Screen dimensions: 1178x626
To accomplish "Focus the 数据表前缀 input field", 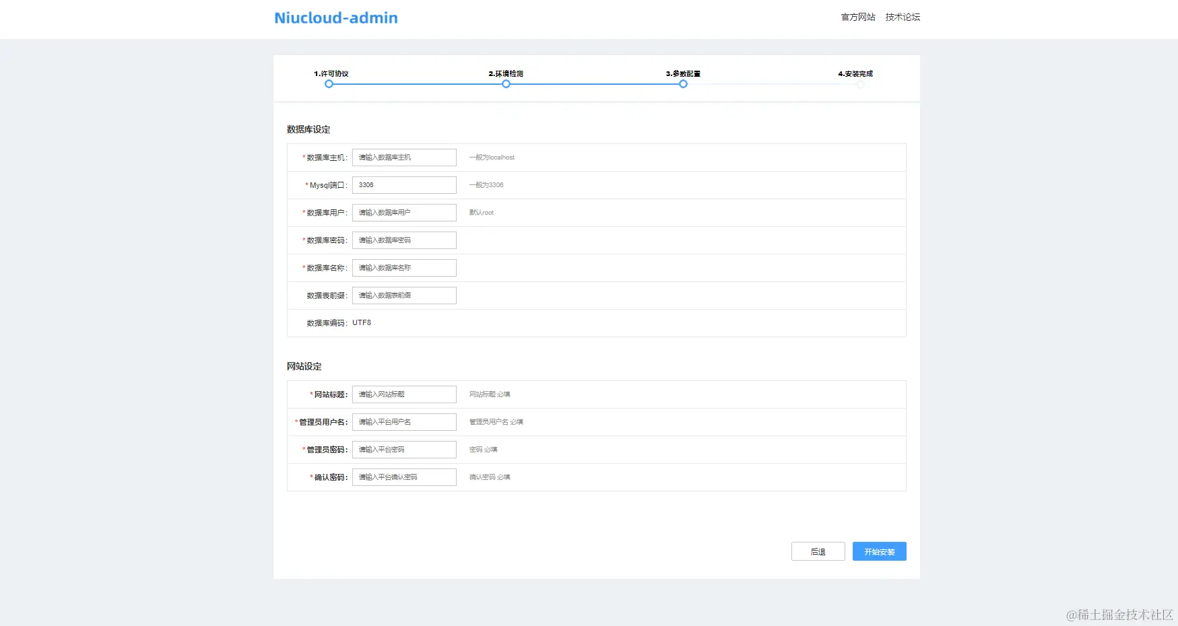I will tap(404, 295).
